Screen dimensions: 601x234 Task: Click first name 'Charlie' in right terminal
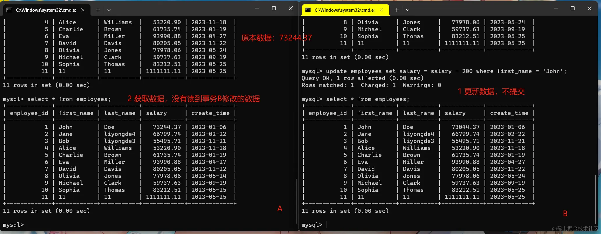pyautogui.click(x=370, y=155)
